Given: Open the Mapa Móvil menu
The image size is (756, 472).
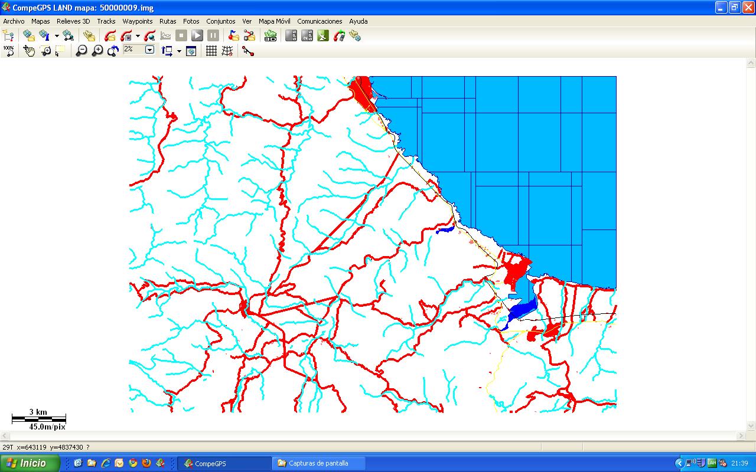Looking at the screenshot, I should tap(274, 21).
